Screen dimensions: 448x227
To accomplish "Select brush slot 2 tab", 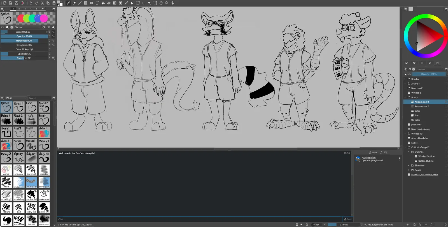I will (19, 9).
